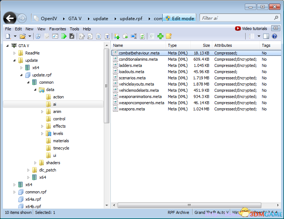Open the Help menu
This screenshot has height=219, width=284.
87,29
